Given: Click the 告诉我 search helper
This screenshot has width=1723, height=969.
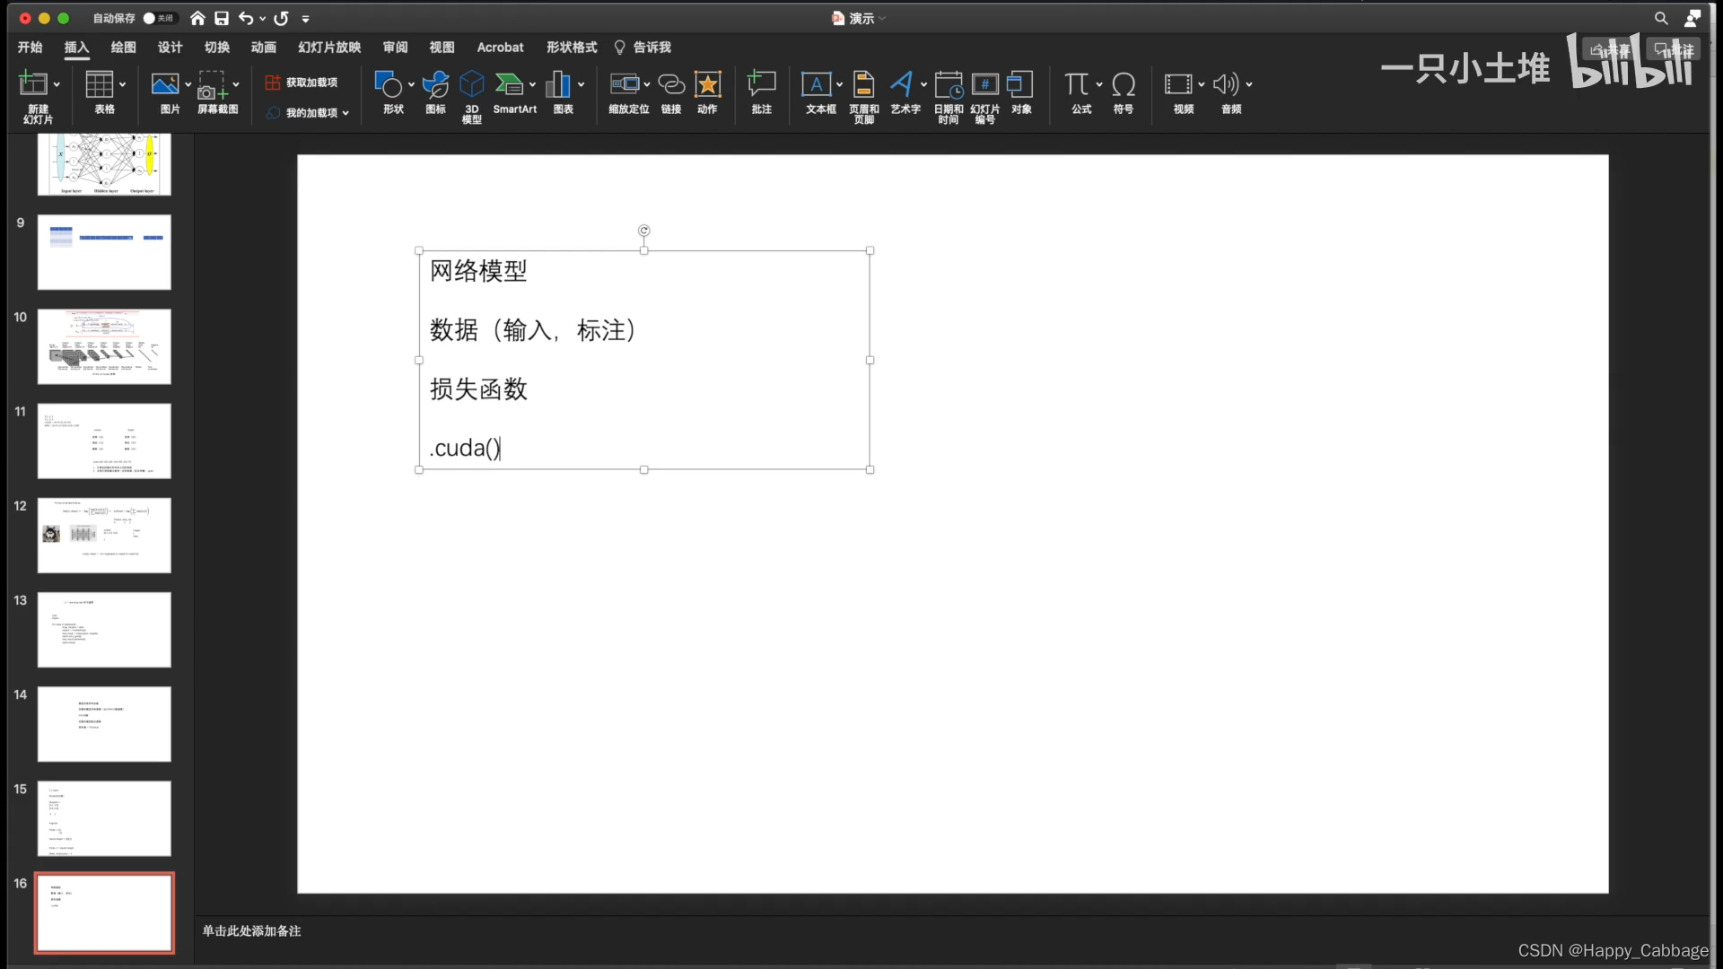Looking at the screenshot, I should coord(643,48).
